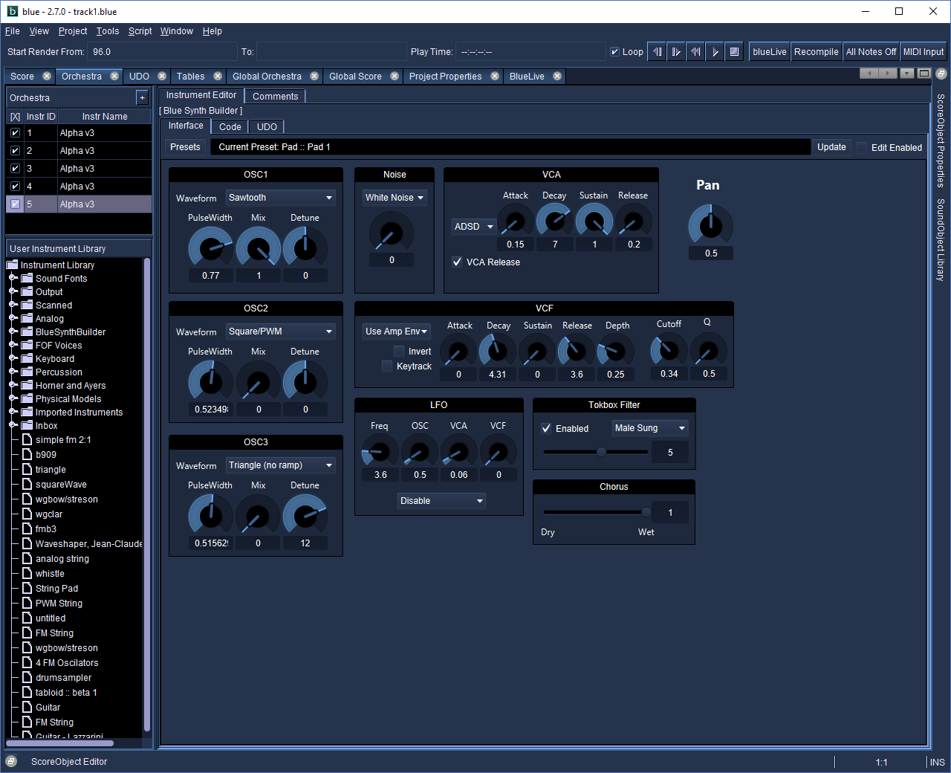Click the Presets button
Image resolution: width=951 pixels, height=773 pixels.
point(185,147)
